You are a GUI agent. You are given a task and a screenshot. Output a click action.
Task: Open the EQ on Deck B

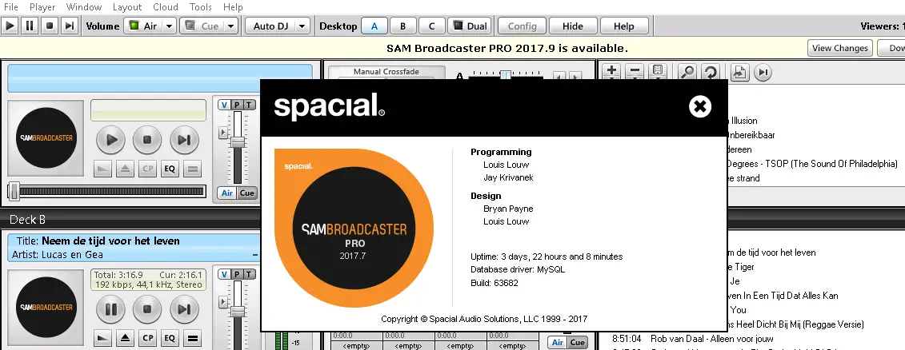click(170, 336)
